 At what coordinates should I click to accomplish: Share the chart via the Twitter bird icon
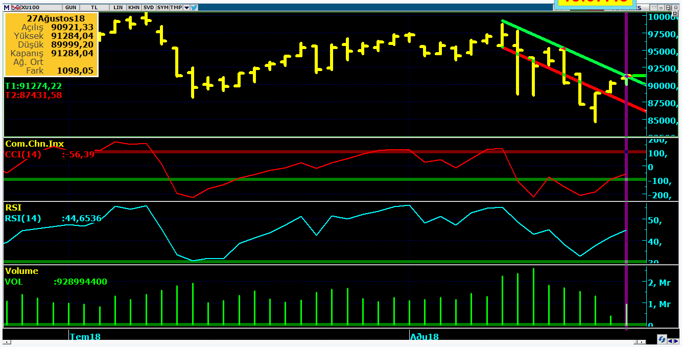[x=194, y=7]
